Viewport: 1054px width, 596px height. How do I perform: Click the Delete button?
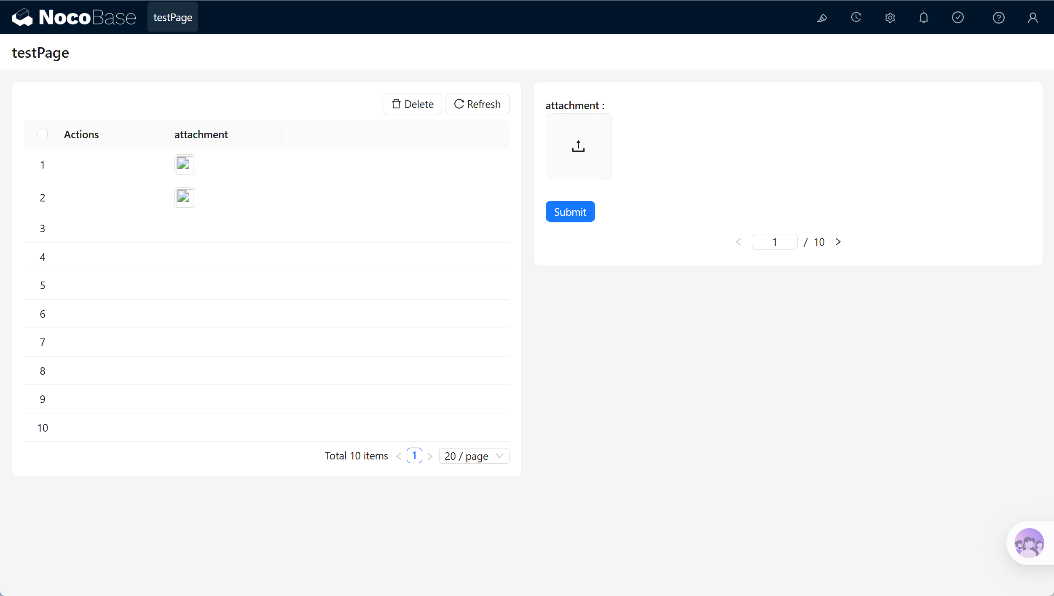(x=412, y=104)
